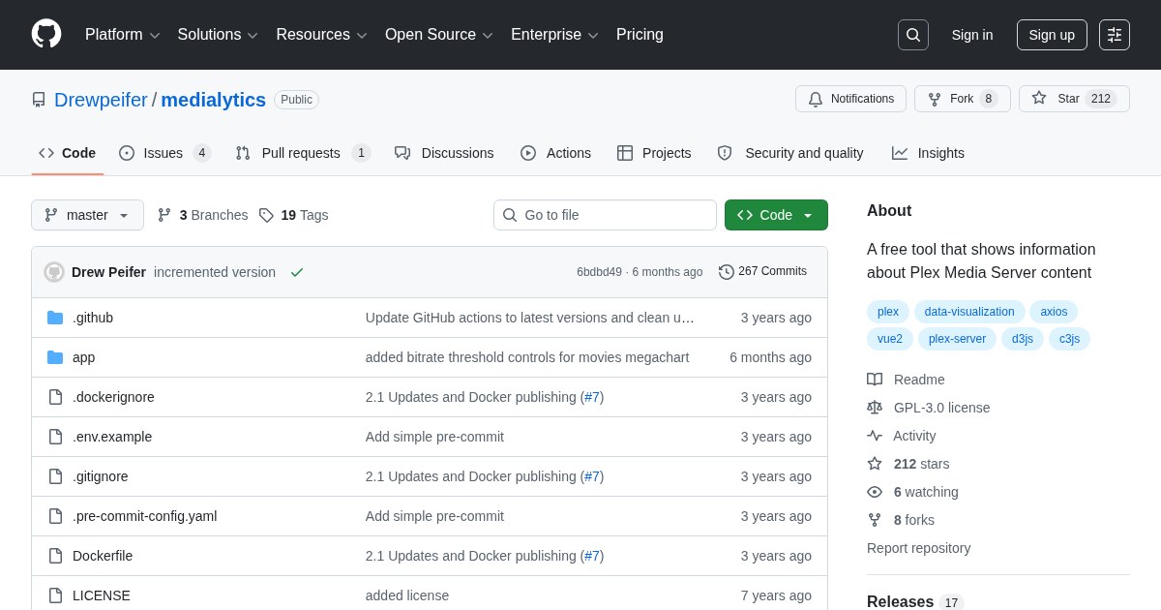The image size is (1161, 610).
Task: Open the Insights tab
Action: pos(928,153)
